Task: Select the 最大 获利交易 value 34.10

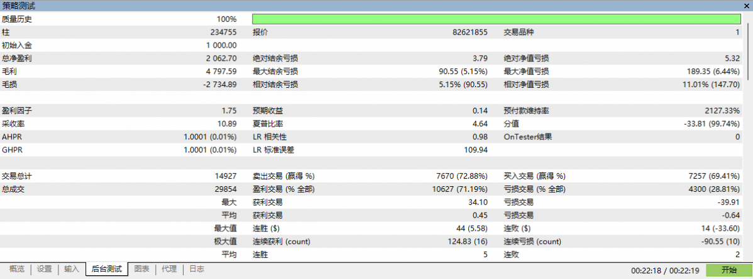Action: [x=479, y=203]
